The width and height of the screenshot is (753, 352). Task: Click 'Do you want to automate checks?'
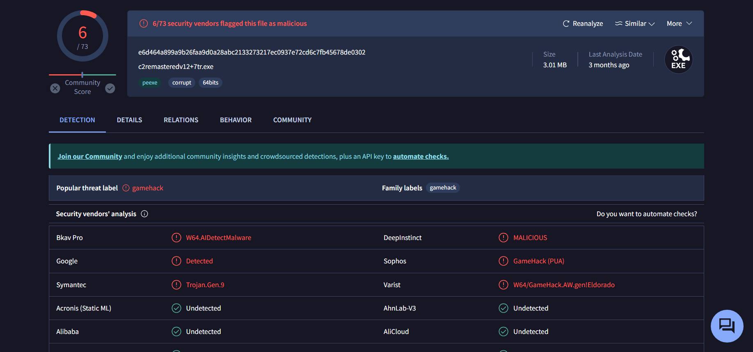pos(647,214)
